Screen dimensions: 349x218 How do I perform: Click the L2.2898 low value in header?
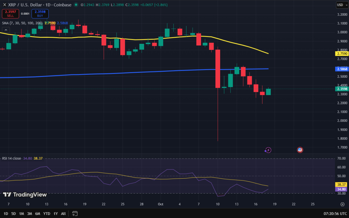(117, 5)
